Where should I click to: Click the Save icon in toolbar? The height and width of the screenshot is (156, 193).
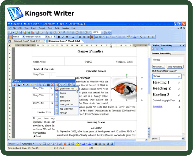(21, 33)
